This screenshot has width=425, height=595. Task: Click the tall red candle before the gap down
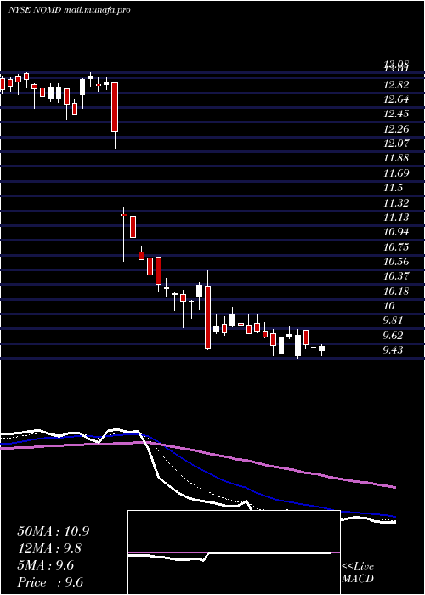click(x=115, y=107)
